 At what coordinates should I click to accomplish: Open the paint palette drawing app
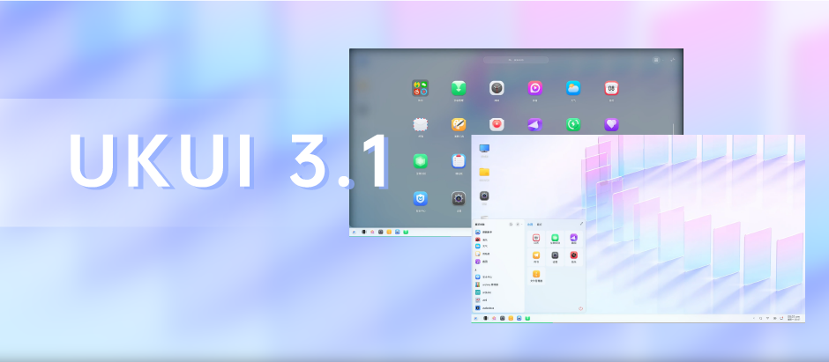coord(459,125)
